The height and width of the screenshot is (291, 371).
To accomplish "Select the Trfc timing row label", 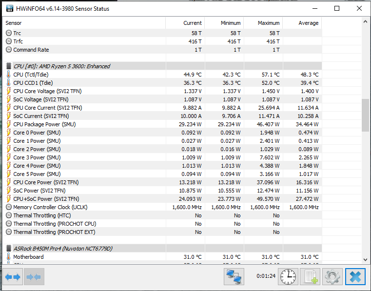I will tap(18, 41).
